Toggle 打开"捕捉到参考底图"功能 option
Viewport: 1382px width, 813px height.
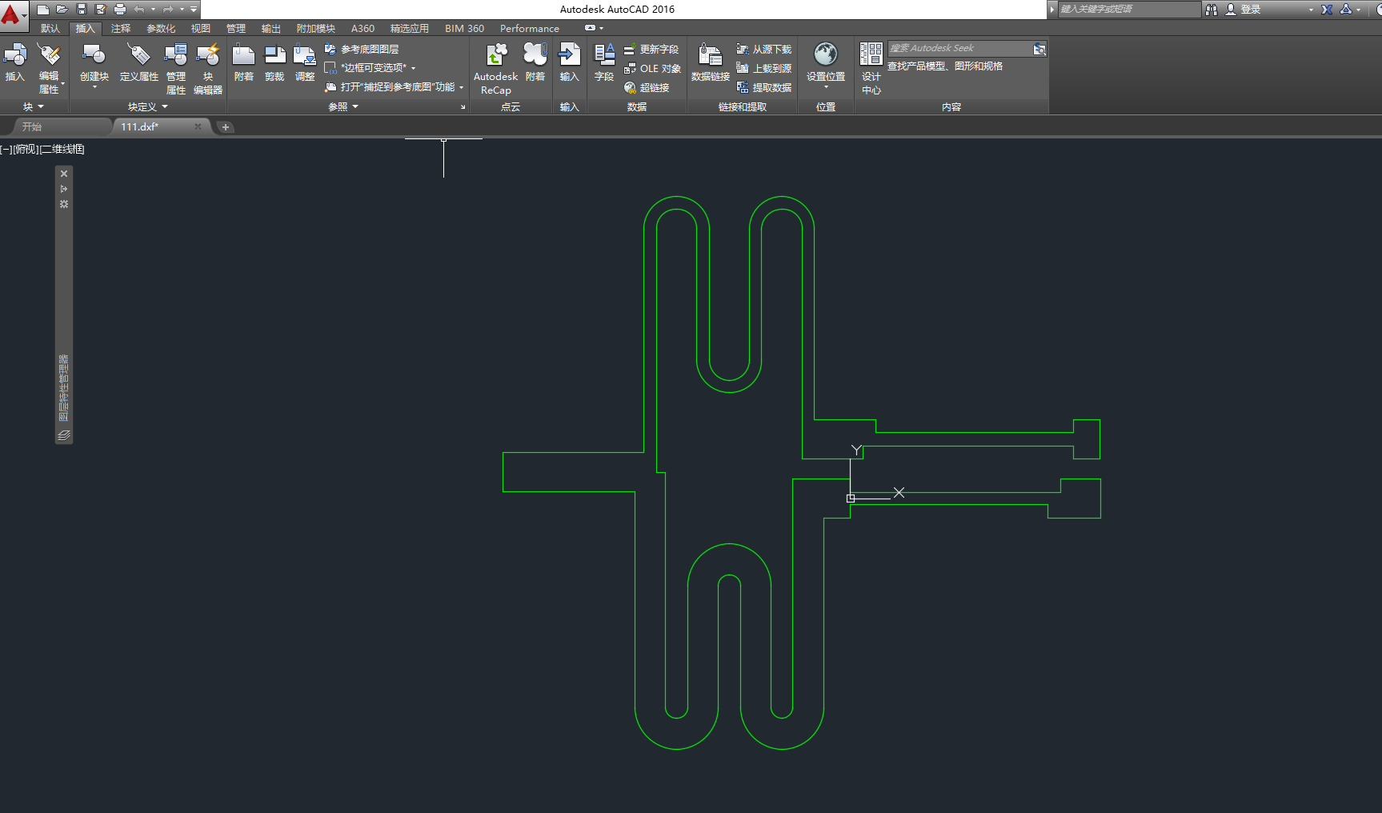[394, 87]
